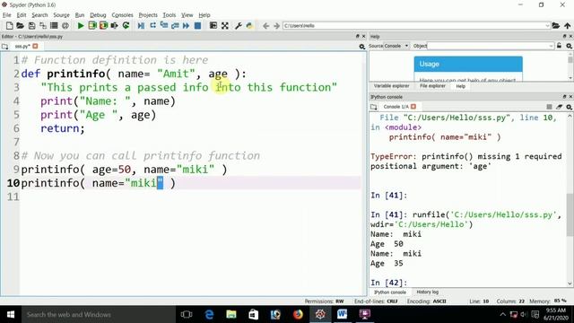This screenshot has height=323, width=574.
Task: Open the Tools menu
Action: click(170, 15)
